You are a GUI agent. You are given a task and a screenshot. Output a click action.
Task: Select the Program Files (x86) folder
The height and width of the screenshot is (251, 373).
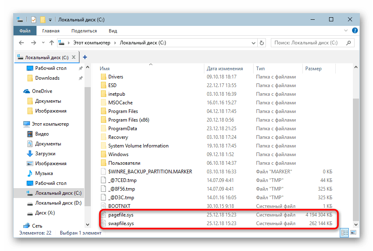[x=129, y=120]
